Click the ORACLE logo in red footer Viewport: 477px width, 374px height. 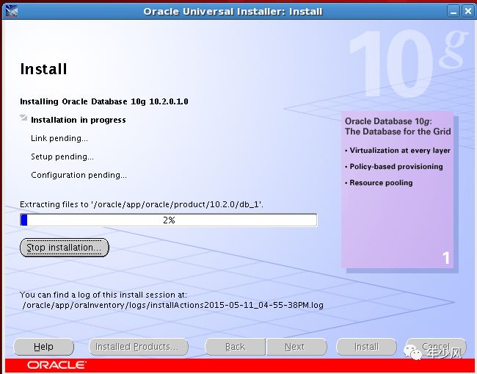coord(57,365)
